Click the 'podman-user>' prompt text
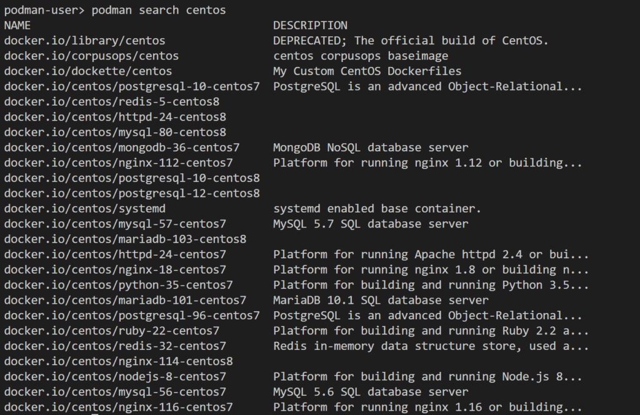Viewport: 640px width, 415px height. coord(44,10)
